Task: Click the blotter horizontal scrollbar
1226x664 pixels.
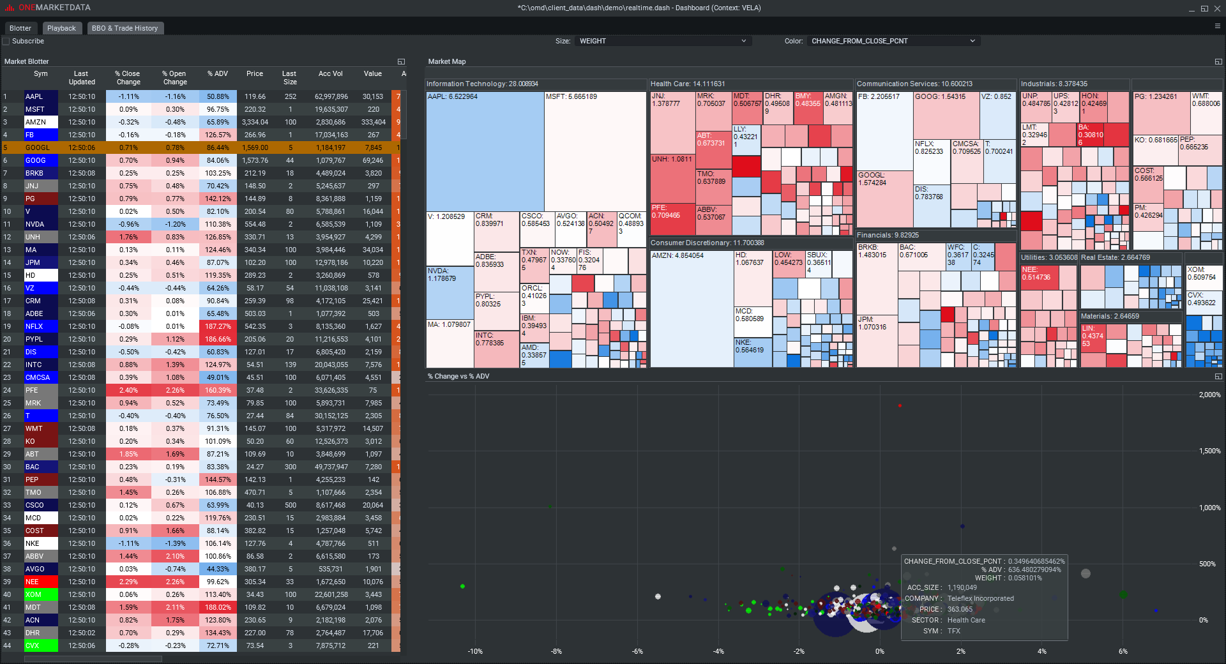Action: pos(93,659)
